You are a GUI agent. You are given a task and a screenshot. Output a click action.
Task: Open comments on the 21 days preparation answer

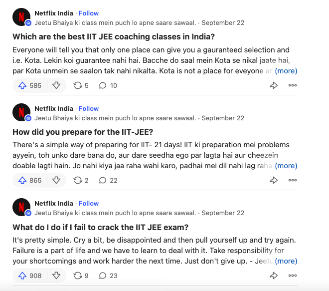click(x=108, y=180)
